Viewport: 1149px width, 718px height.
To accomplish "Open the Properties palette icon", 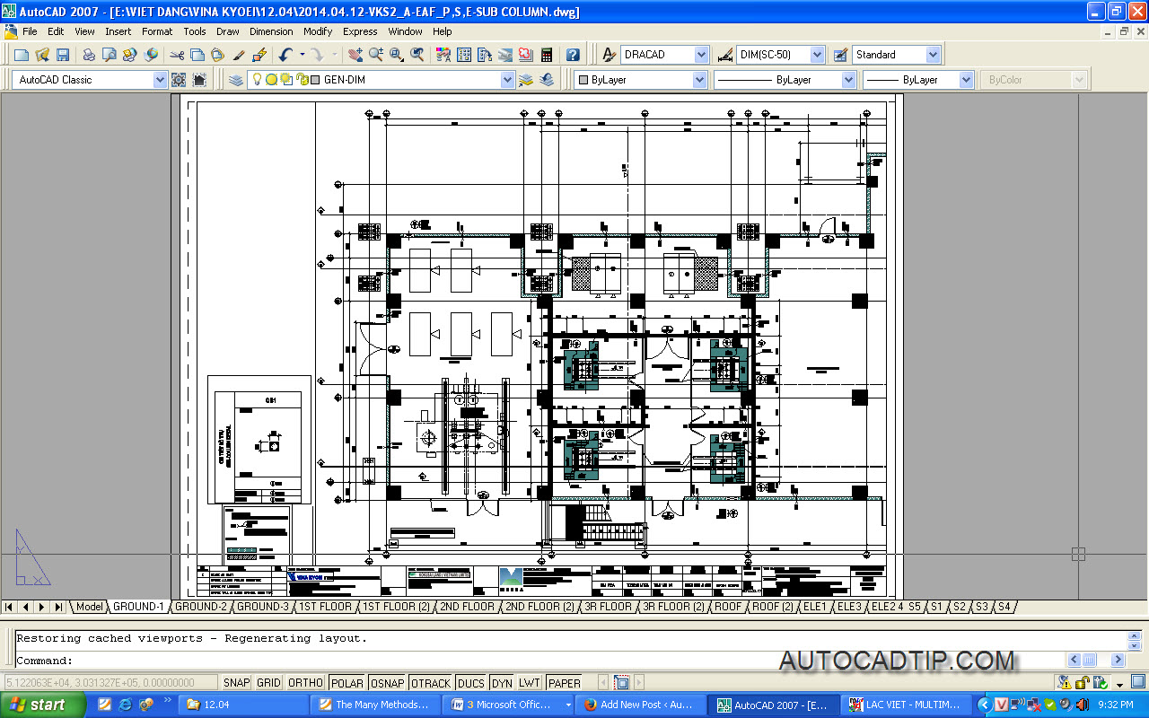I will [443, 55].
